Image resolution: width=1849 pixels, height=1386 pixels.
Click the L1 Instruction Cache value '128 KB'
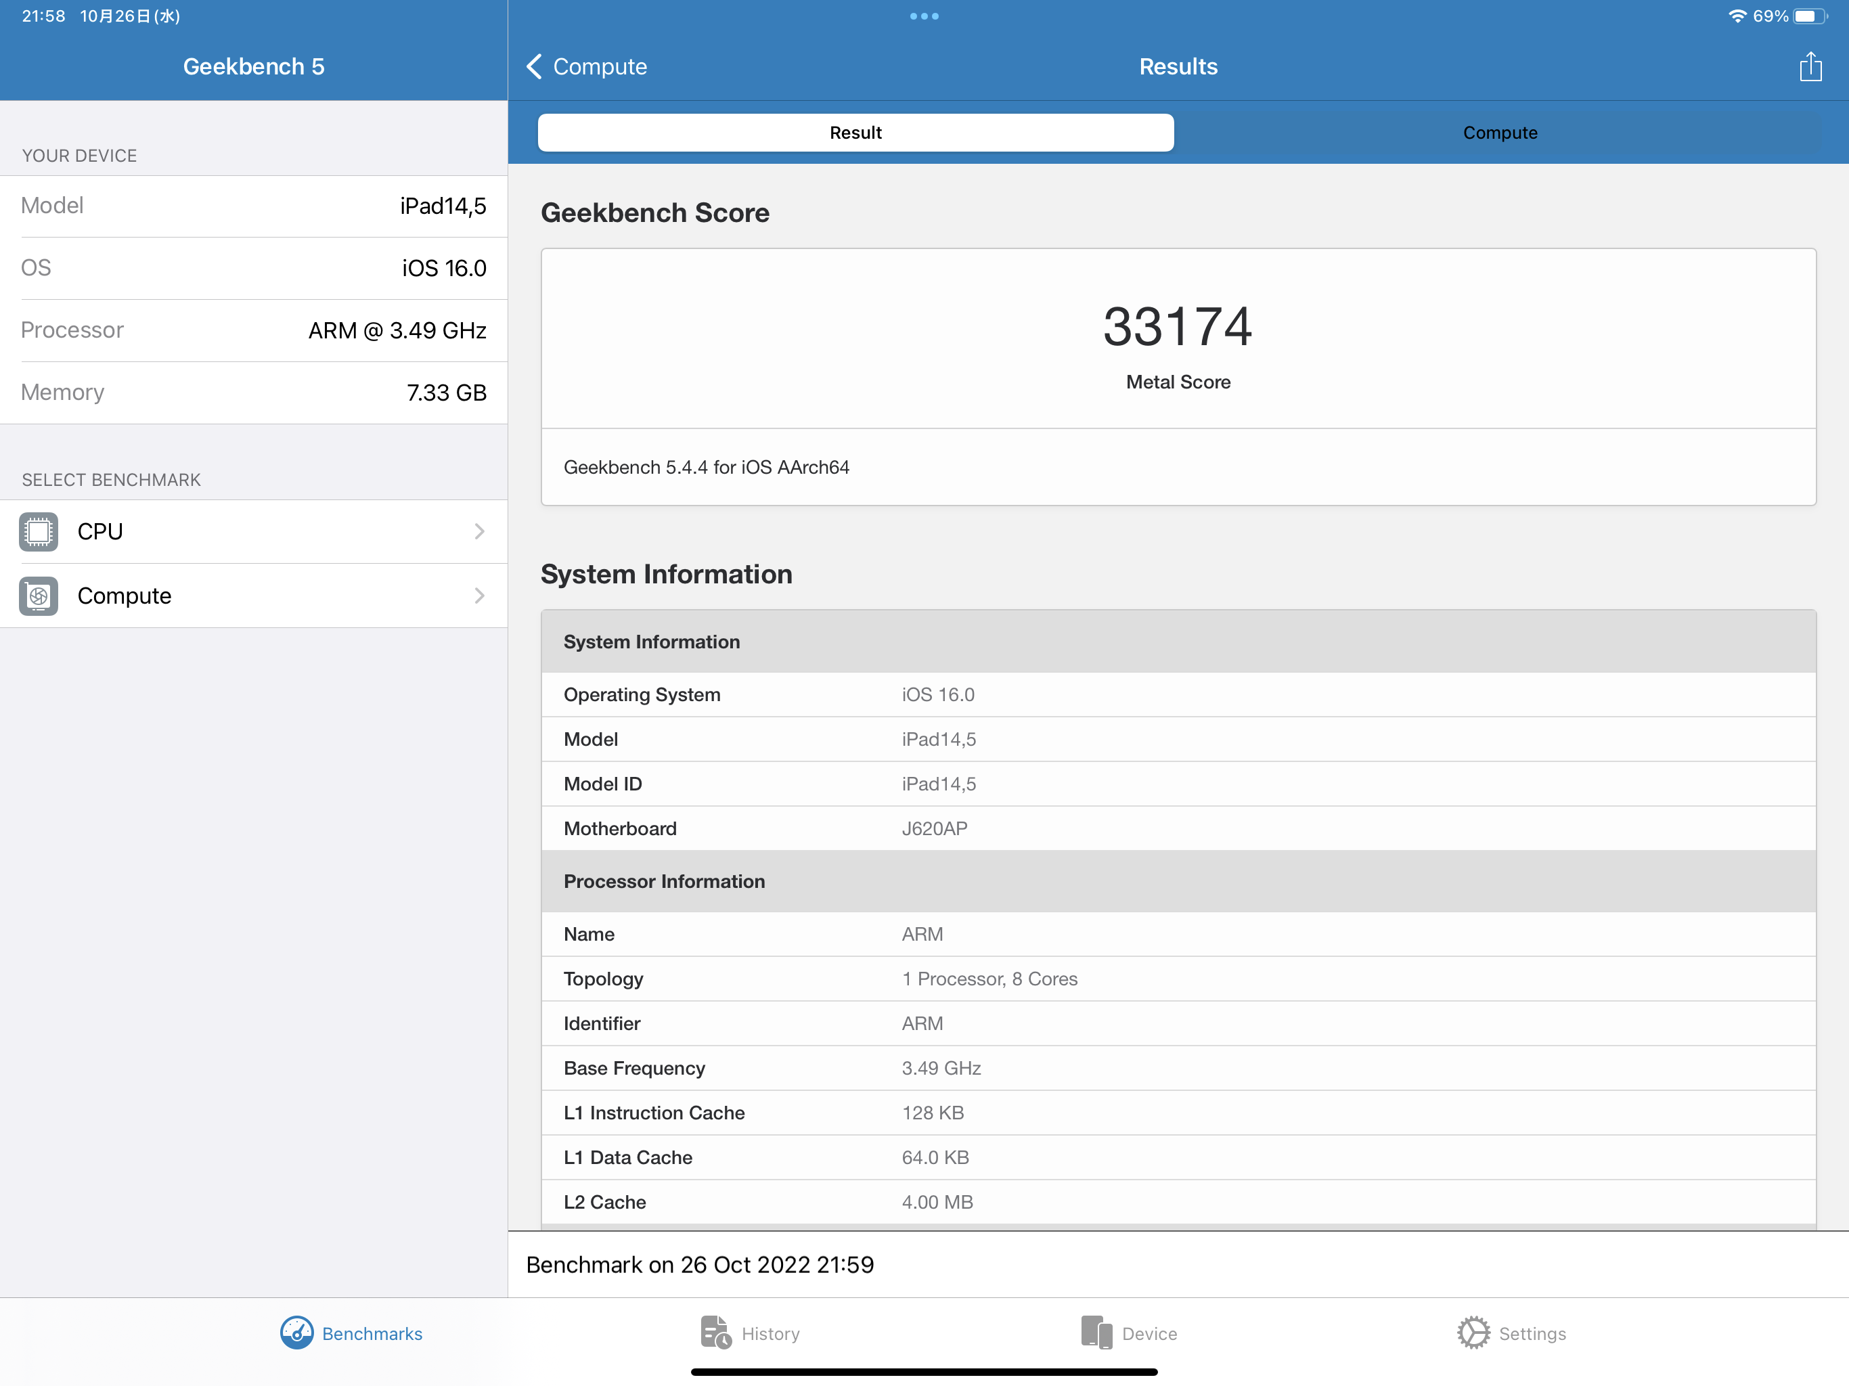[x=933, y=1113]
